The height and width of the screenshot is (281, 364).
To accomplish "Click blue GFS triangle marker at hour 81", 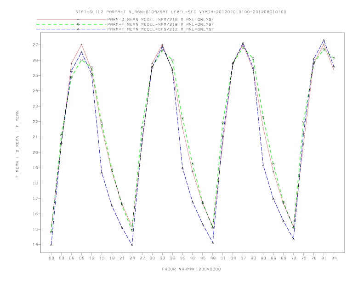I will coord(324,40).
